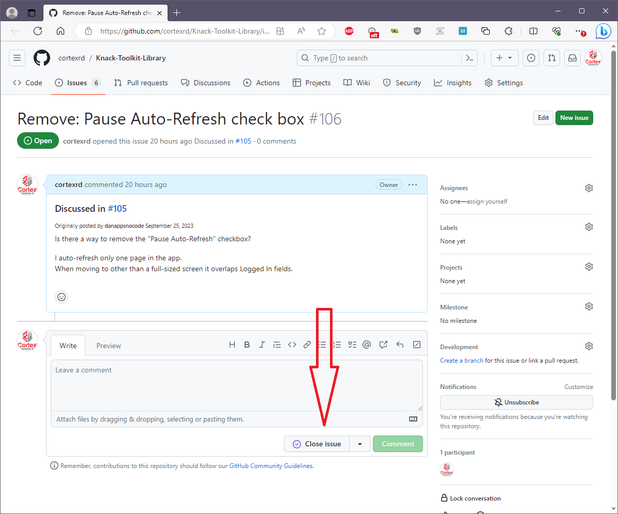The image size is (618, 514).
Task: Open the GitHub Community Guidelines link
Action: 271,466
